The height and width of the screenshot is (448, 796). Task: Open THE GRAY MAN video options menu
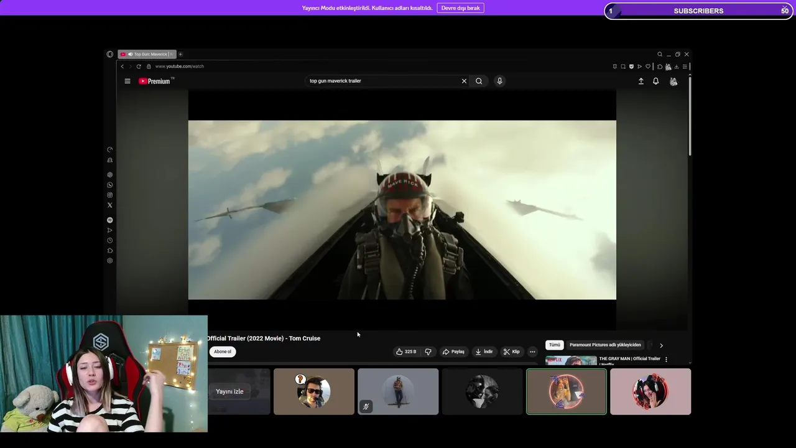pyautogui.click(x=666, y=360)
